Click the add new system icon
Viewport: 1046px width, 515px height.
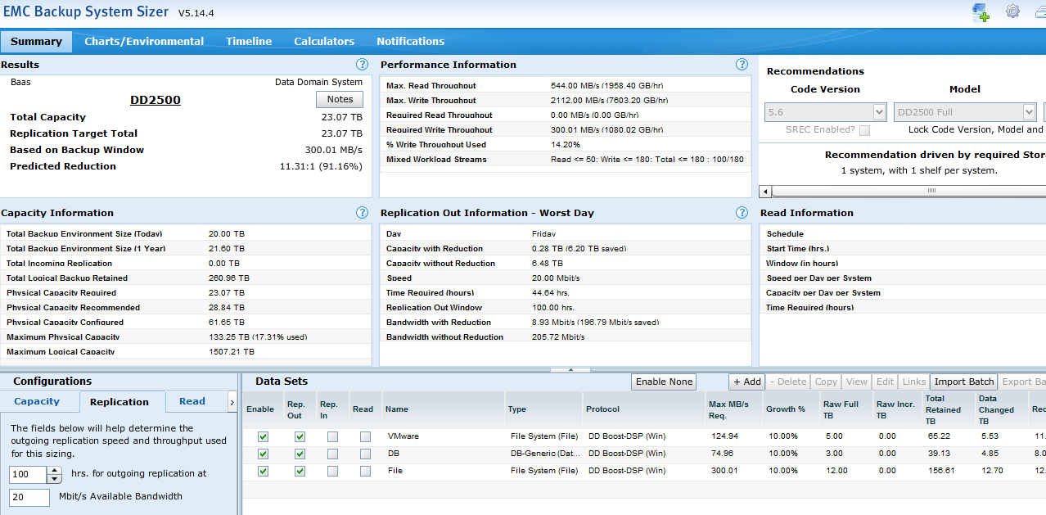pos(981,12)
